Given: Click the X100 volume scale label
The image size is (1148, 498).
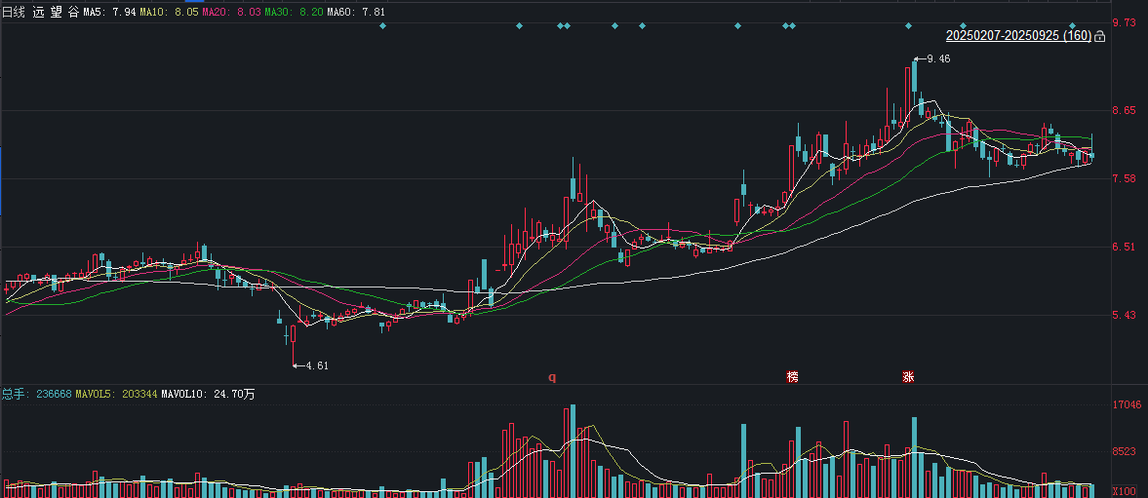Looking at the screenshot, I should pos(1125,490).
